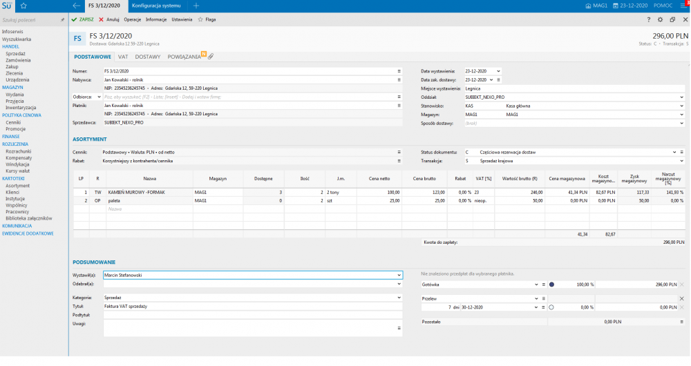Viewport: 691px width, 366px height.
Task: Open Kursy walut in the sidebar
Action: click(18, 171)
